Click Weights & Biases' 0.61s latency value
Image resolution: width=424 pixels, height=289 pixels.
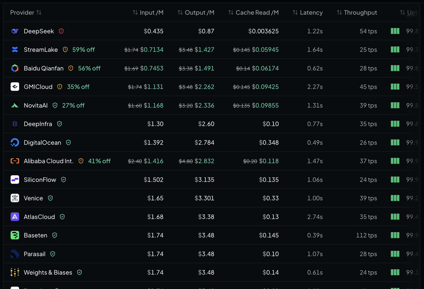(315, 272)
